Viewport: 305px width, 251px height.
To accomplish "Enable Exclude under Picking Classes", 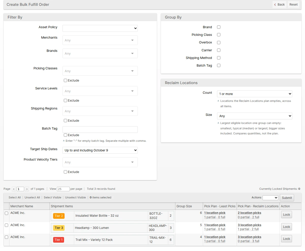I will coord(65,80).
